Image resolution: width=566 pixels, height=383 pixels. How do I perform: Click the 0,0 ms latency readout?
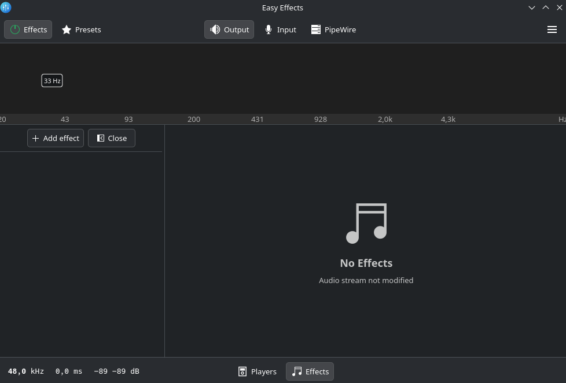click(69, 371)
